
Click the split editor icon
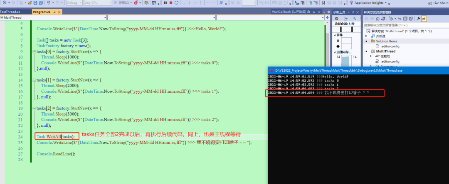(x=327, y=18)
